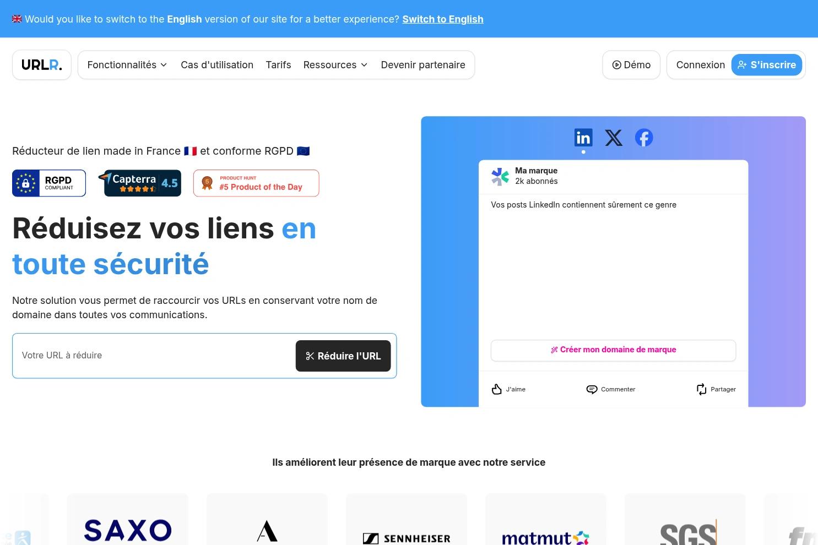Focus the Votre URL à réduire field
The image size is (818, 545).
(154, 356)
